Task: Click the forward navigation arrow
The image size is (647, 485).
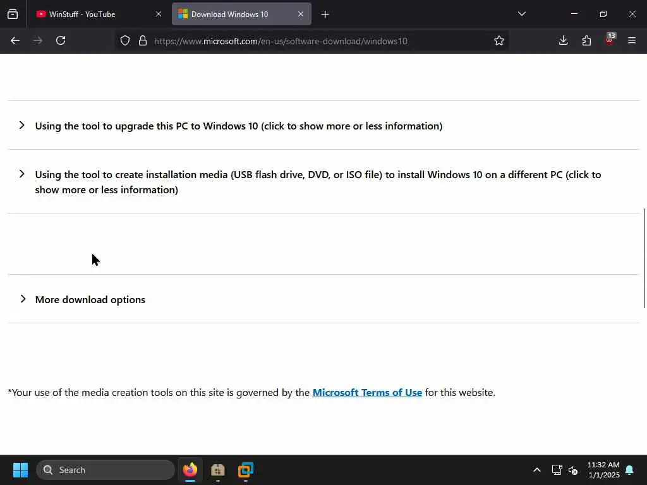Action: 38,40
